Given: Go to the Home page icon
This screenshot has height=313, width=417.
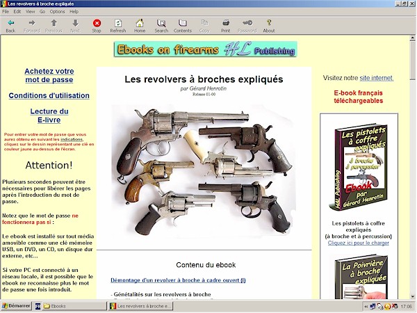Looking at the screenshot, I should [x=140, y=26].
